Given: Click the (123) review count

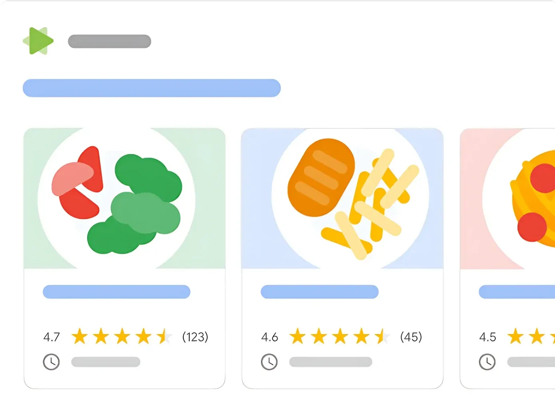Looking at the screenshot, I should pyautogui.click(x=195, y=337).
